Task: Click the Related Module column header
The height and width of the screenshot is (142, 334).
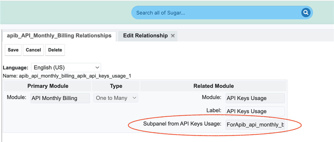Action: [213, 86]
